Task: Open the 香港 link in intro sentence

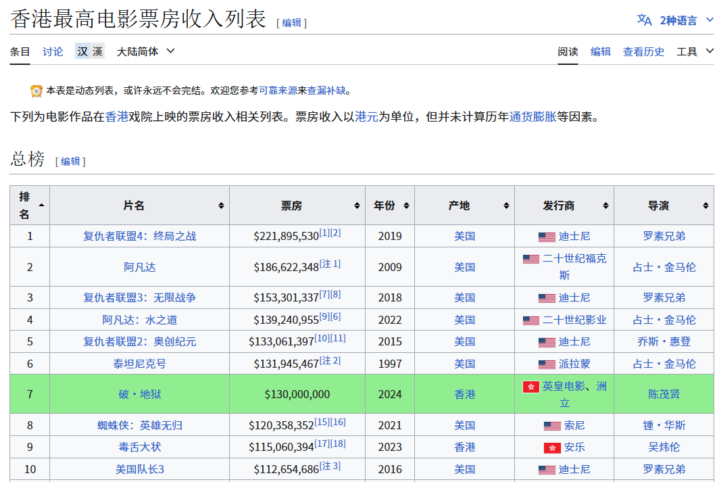Action: tap(117, 116)
